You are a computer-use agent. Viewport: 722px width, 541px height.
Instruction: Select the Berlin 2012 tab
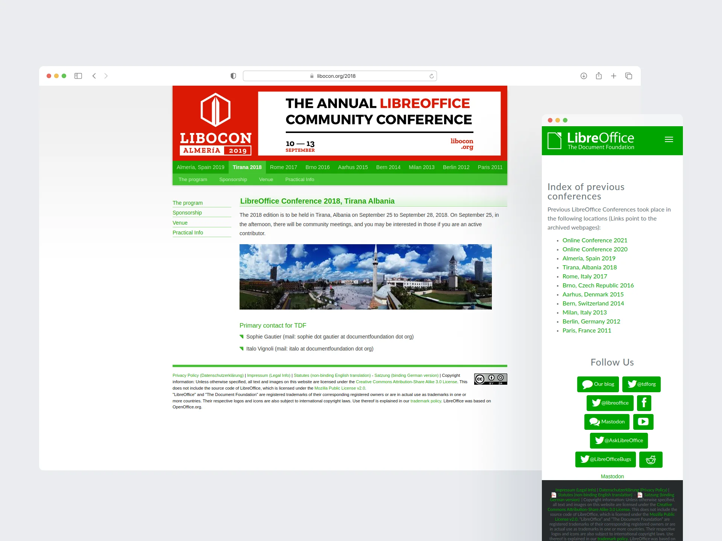click(x=456, y=167)
